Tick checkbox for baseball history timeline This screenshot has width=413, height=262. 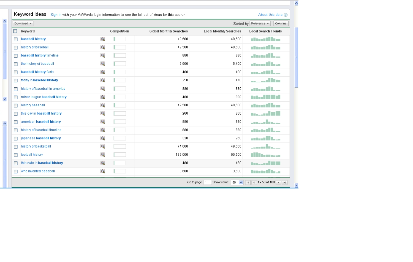click(x=16, y=56)
